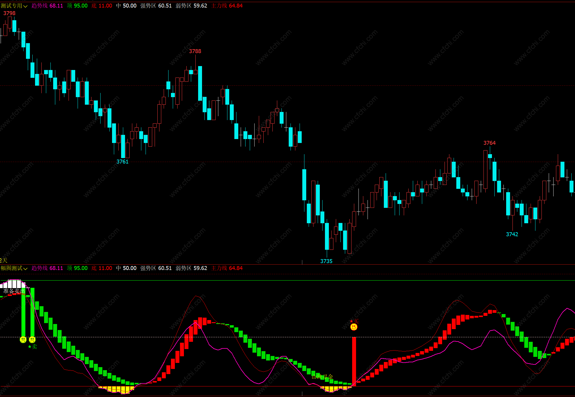Click the ★买 buy marker label
575x397 pixels.
(354, 321)
